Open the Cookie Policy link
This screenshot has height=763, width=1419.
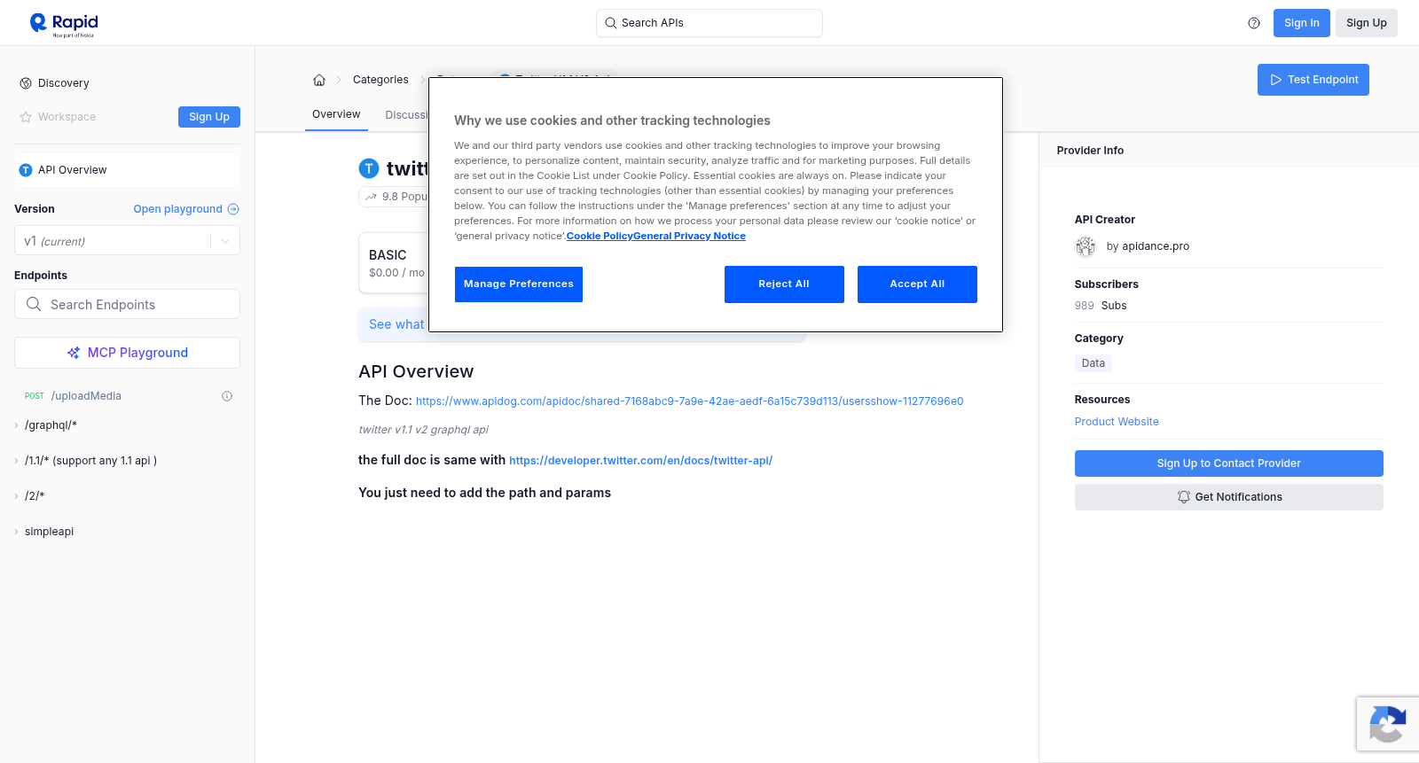tap(600, 236)
